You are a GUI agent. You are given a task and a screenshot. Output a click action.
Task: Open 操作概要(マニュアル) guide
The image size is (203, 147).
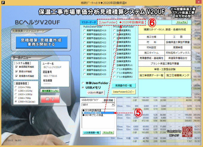pos(50,90)
